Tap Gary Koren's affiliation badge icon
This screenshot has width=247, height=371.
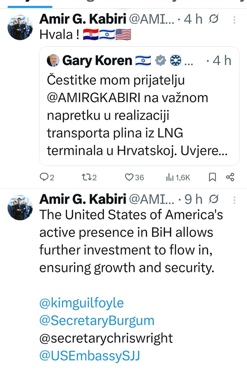pos(175,61)
